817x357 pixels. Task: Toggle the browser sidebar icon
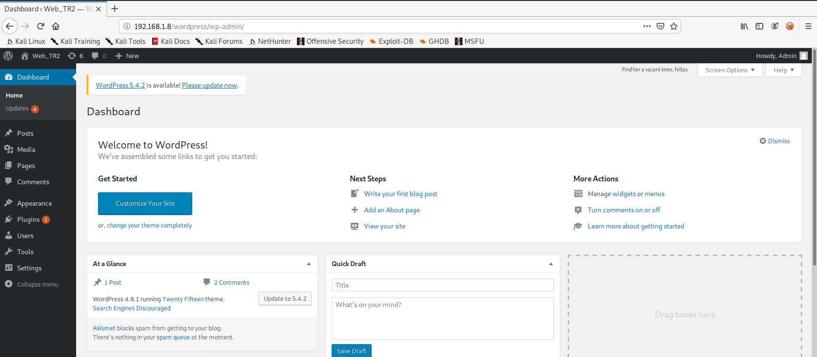click(759, 26)
